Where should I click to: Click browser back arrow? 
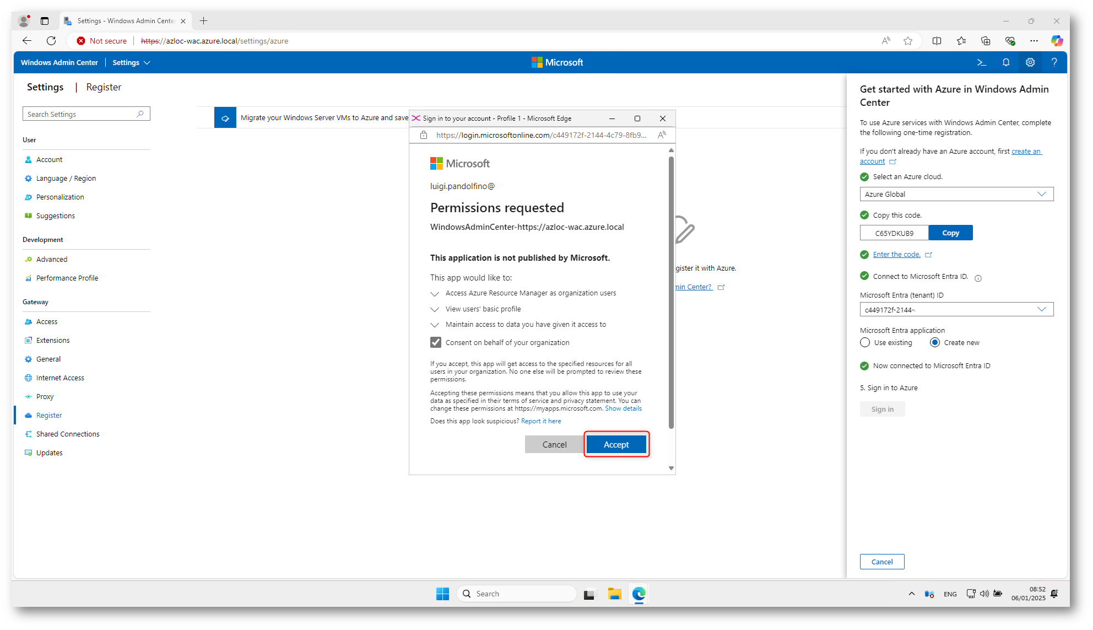pos(27,41)
